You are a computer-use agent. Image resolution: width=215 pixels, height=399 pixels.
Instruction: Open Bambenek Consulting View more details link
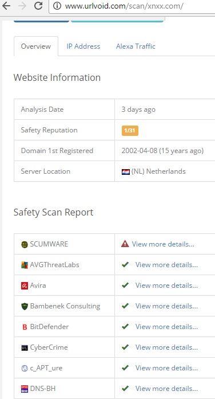tap(166, 306)
